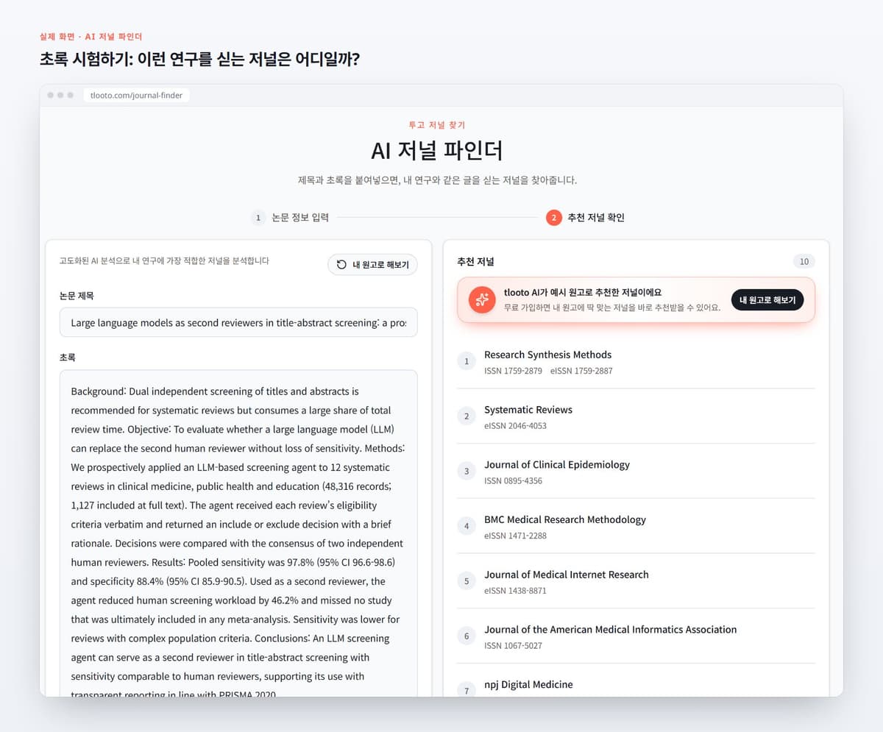883x732 pixels.
Task: Click the 추천 저널 heading
Action: click(x=476, y=262)
